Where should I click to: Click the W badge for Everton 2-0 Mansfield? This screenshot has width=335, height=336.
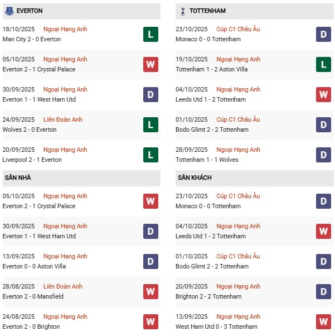(150, 291)
